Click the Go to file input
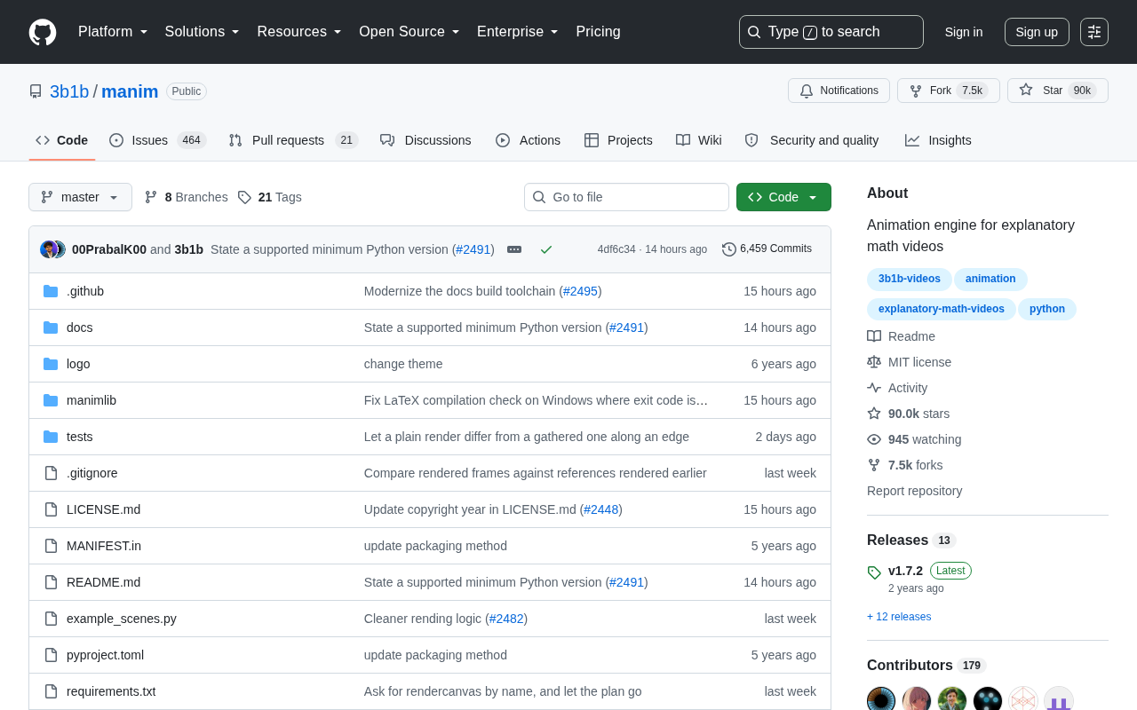Viewport: 1137px width, 710px height. [x=626, y=197]
